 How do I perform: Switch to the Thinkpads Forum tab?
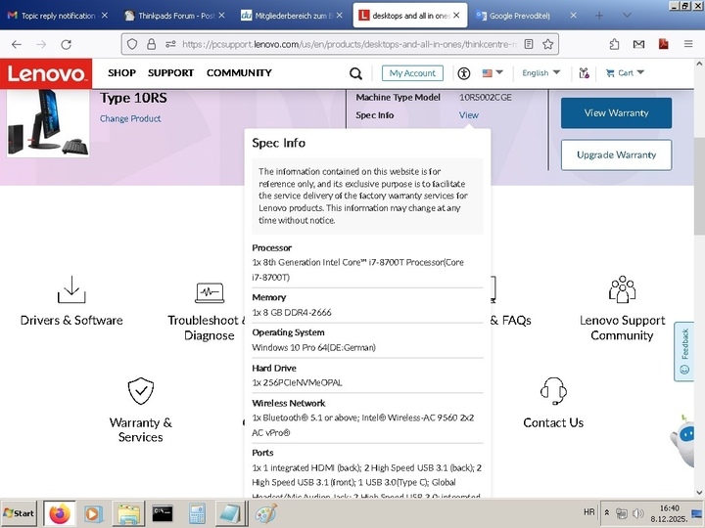coord(172,16)
